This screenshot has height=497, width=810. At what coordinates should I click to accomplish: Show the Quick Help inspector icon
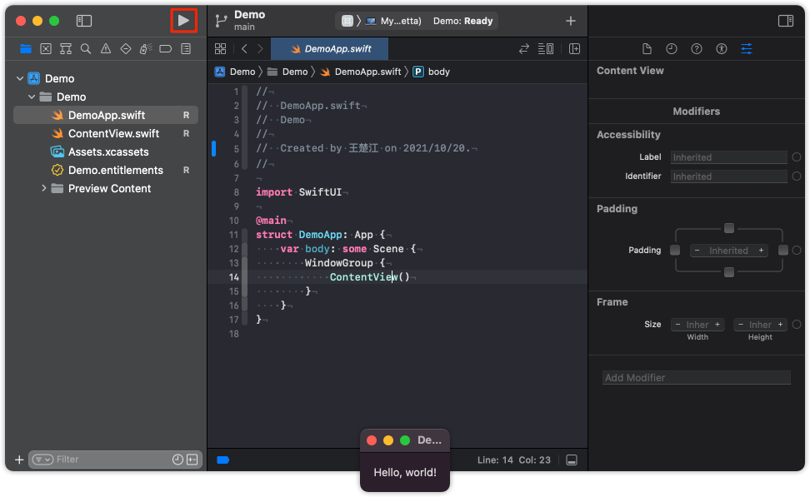pyautogui.click(x=697, y=49)
